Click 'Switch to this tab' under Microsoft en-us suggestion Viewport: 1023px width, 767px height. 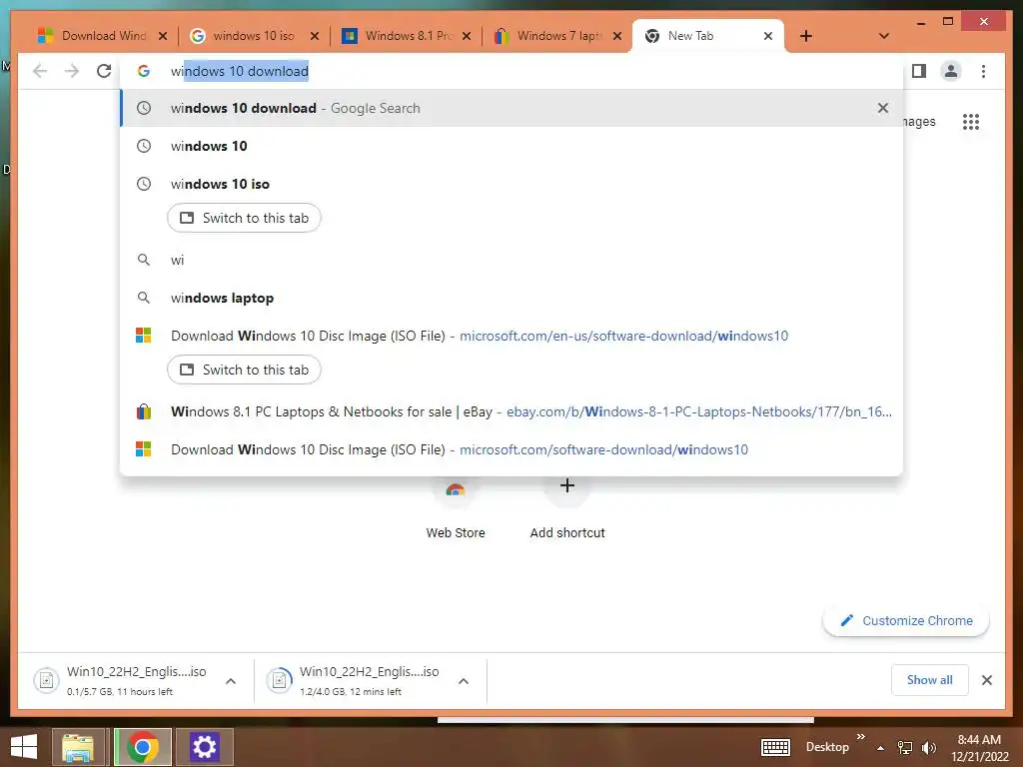pos(244,370)
